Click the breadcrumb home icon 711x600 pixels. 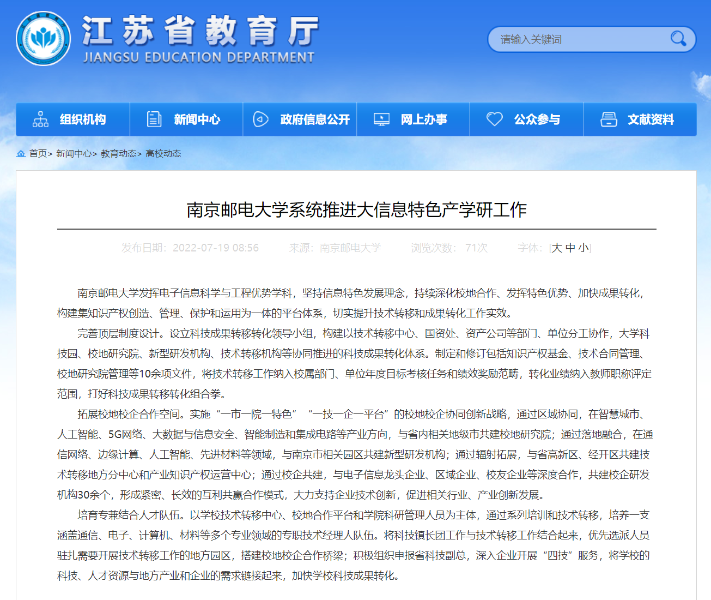(x=21, y=154)
